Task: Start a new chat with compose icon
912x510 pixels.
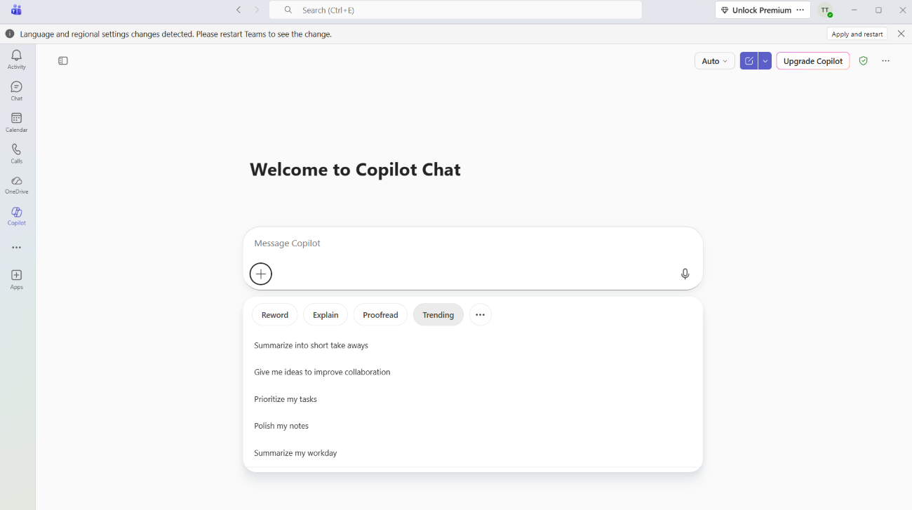Action: (x=749, y=61)
